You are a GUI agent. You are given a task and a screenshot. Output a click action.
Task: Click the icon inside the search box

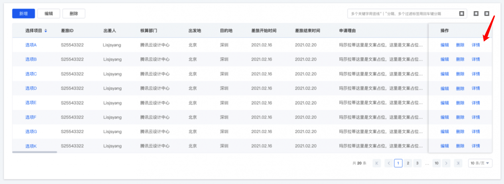tap(461, 14)
